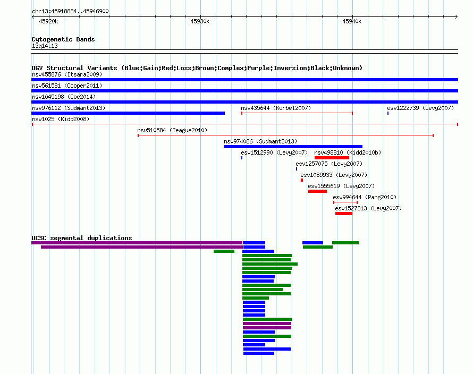Image resolution: width=473 pixels, height=374 pixels.
Task: Click the nsv976112 (Sudmant2013) label
Action: (69, 108)
